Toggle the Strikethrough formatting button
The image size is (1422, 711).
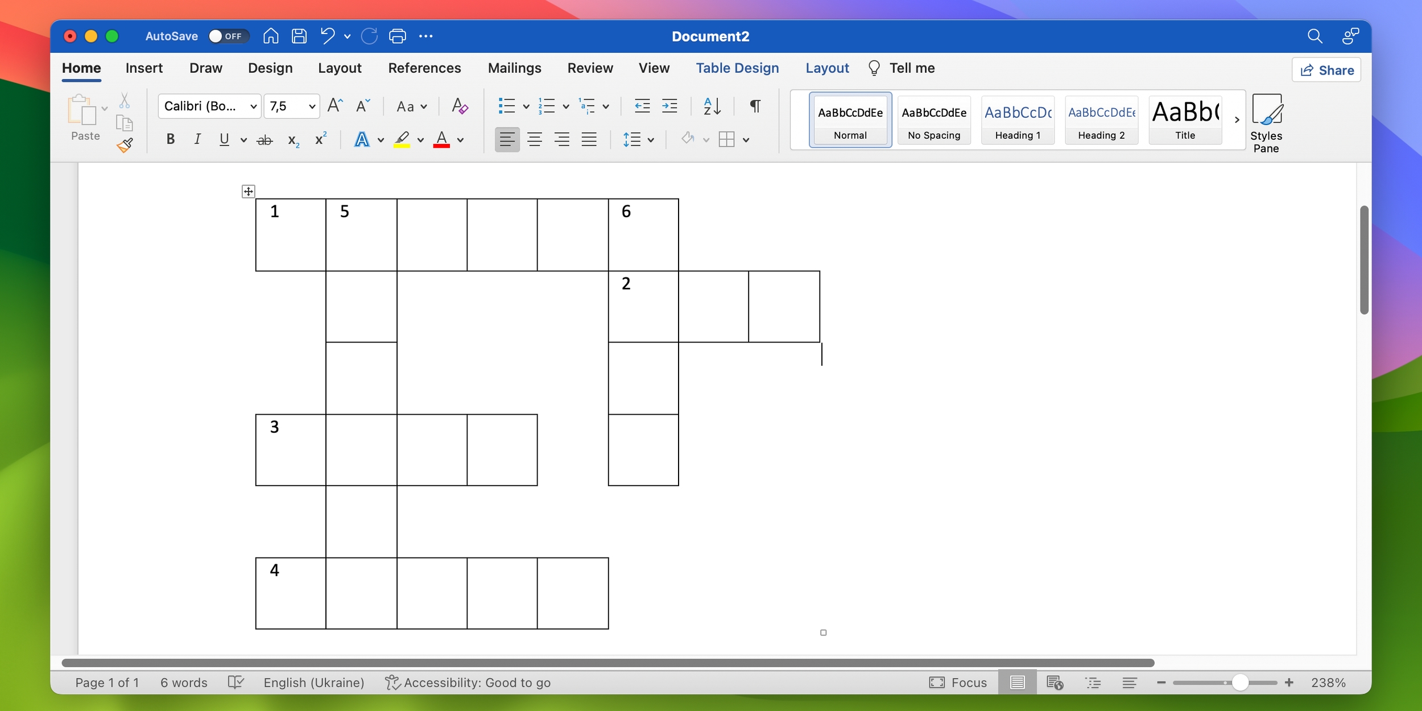pos(264,140)
